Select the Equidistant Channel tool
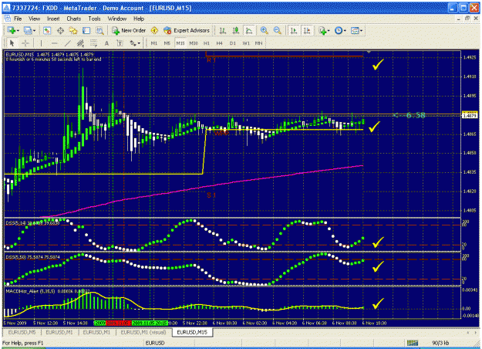This screenshot has width=482, height=349. [x=80, y=43]
